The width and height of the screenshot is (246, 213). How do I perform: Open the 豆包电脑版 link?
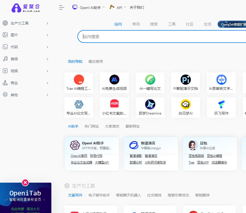tap(196, 156)
